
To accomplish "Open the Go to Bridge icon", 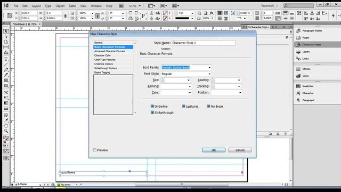I will (121, 6).
